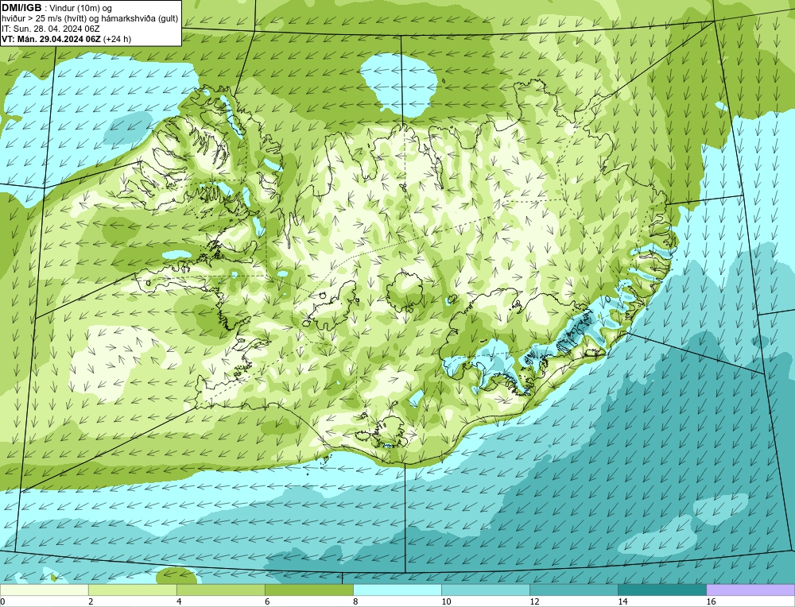Click the purple above-16 m/s legend swatch

pos(750,590)
